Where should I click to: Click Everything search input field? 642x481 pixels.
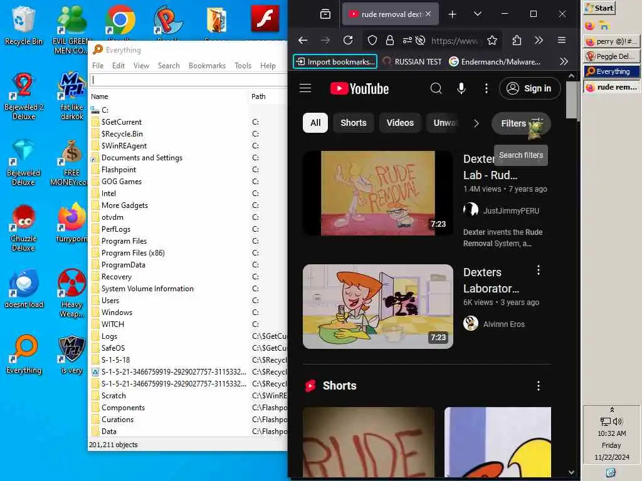point(188,80)
